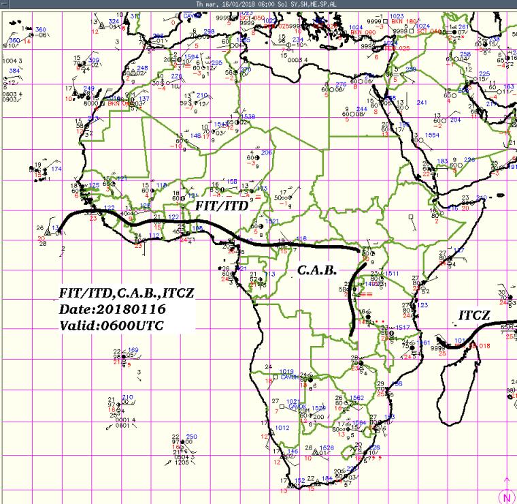Click the legend line 'FIT/ITD,C.A.B.,ITCZ'
The width and height of the screenshot is (517, 504).
(x=127, y=293)
